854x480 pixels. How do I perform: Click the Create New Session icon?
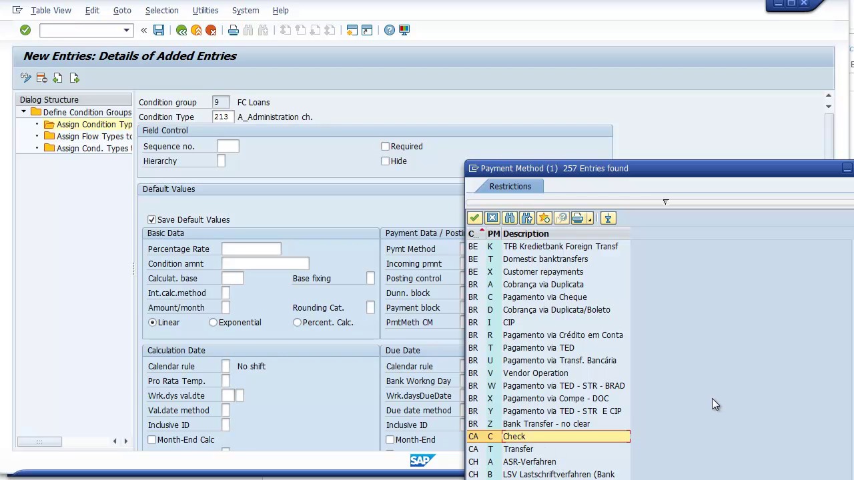click(x=352, y=30)
